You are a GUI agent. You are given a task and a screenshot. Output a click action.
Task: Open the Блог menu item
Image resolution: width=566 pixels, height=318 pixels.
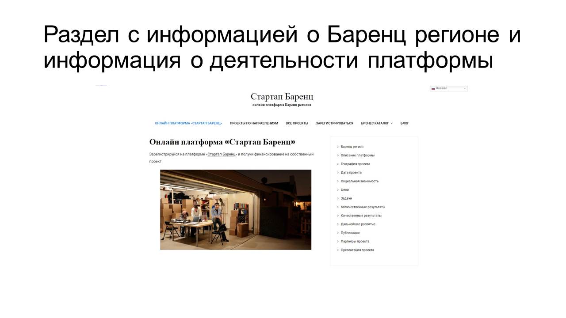[x=405, y=123]
